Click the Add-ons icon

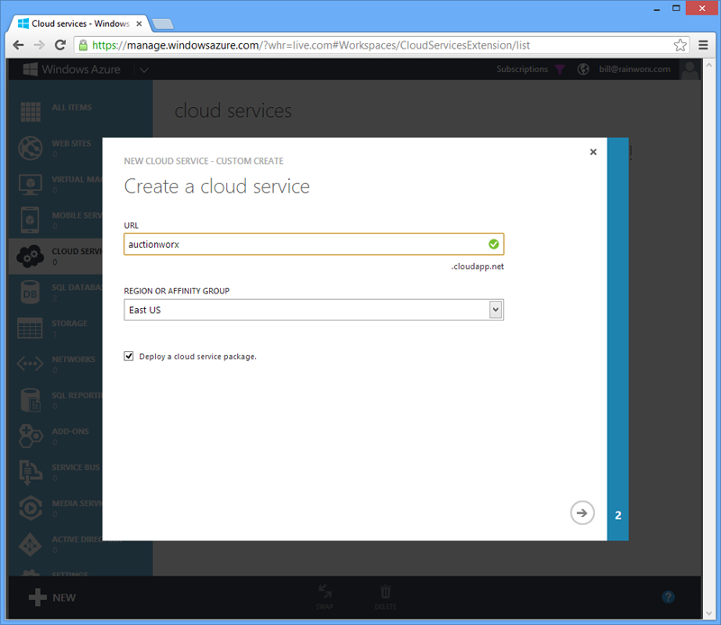click(x=31, y=436)
